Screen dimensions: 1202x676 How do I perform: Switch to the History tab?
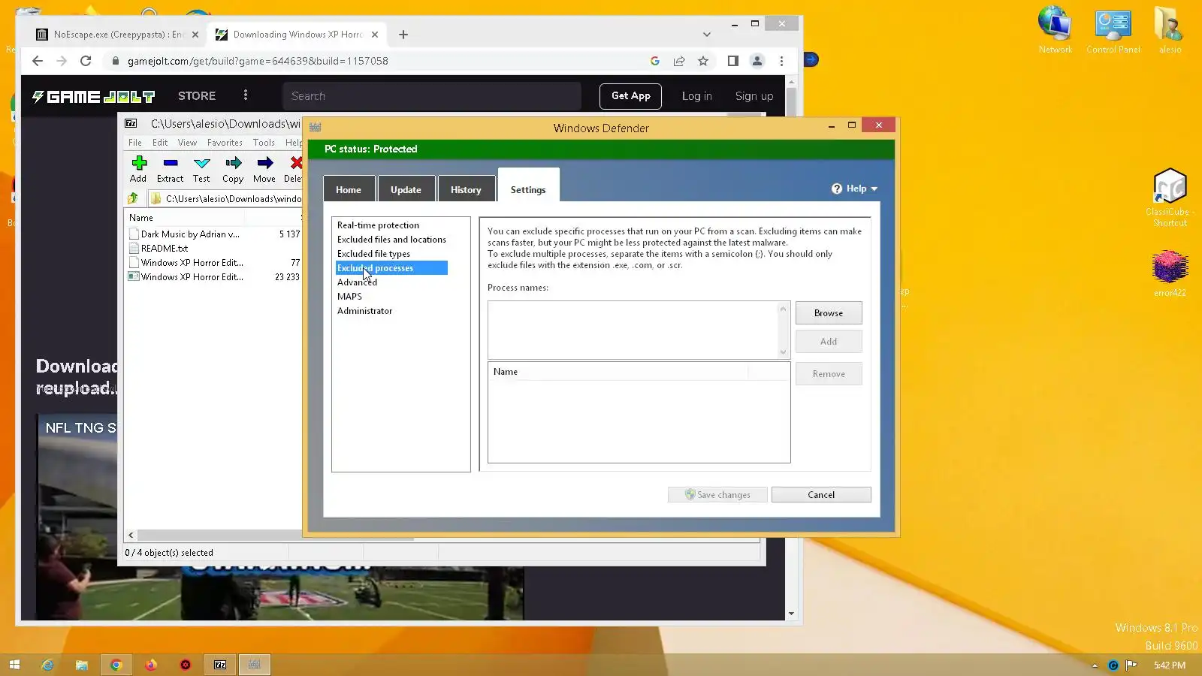pos(466,189)
